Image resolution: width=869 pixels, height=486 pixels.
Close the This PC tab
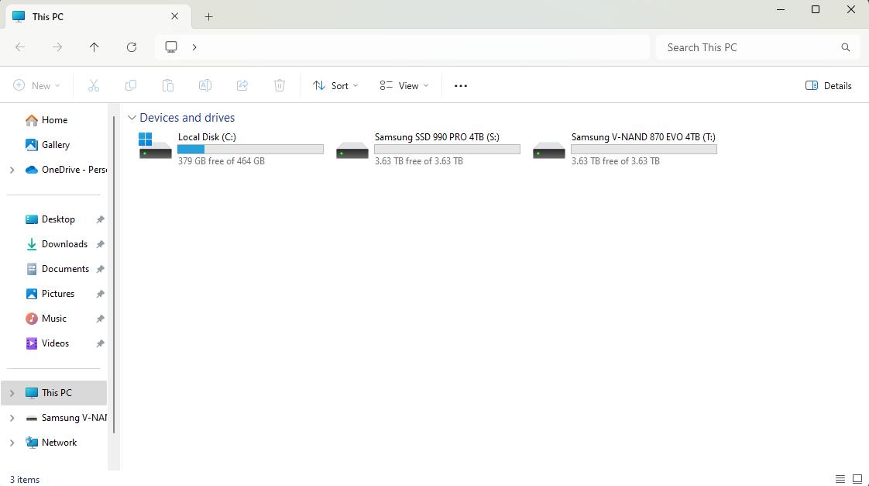(x=174, y=16)
